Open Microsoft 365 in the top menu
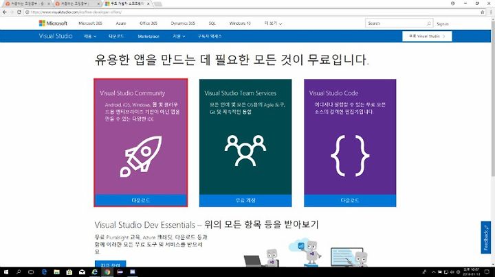Screen dimensions: 495x277 coord(90,23)
